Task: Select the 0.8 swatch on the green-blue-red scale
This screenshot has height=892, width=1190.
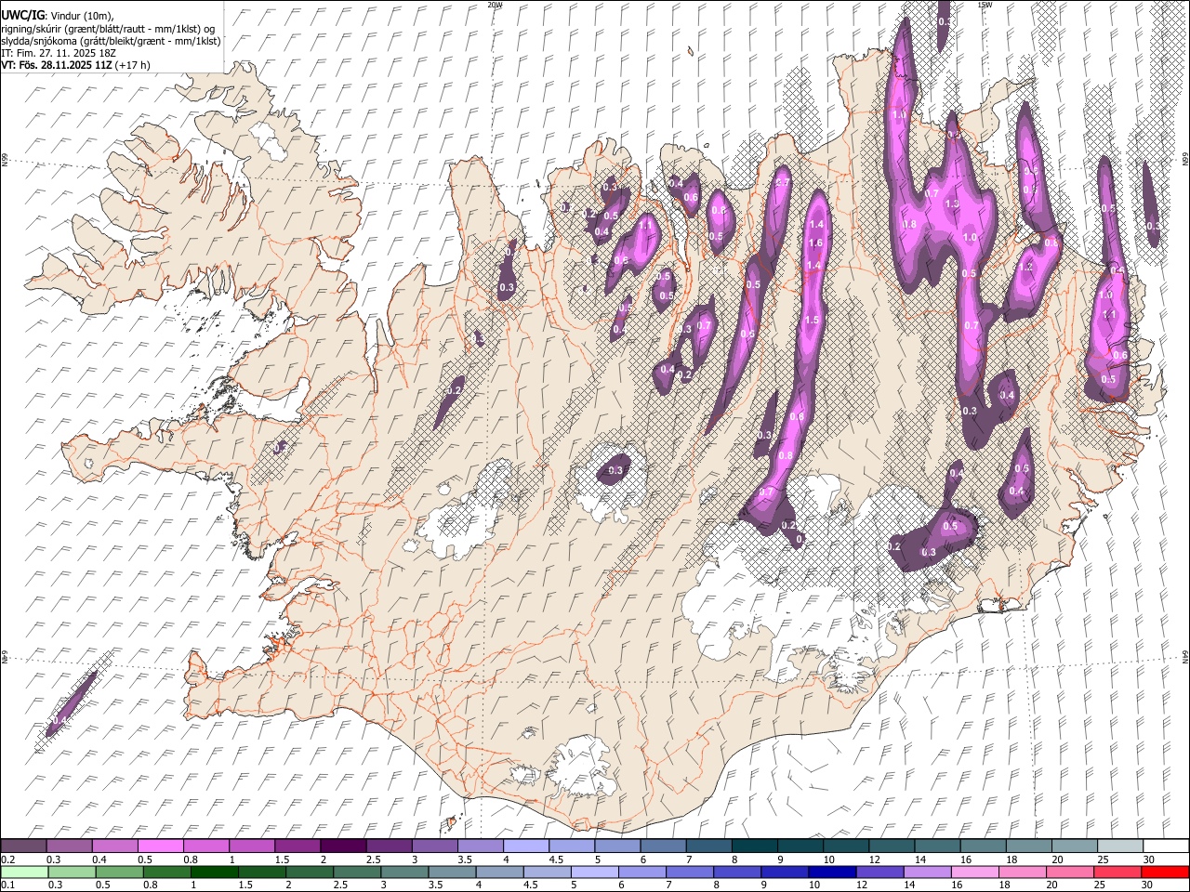Action: pos(166,872)
